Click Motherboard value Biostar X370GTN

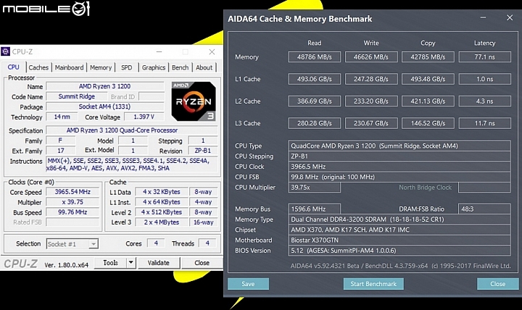pyautogui.click(x=399, y=240)
